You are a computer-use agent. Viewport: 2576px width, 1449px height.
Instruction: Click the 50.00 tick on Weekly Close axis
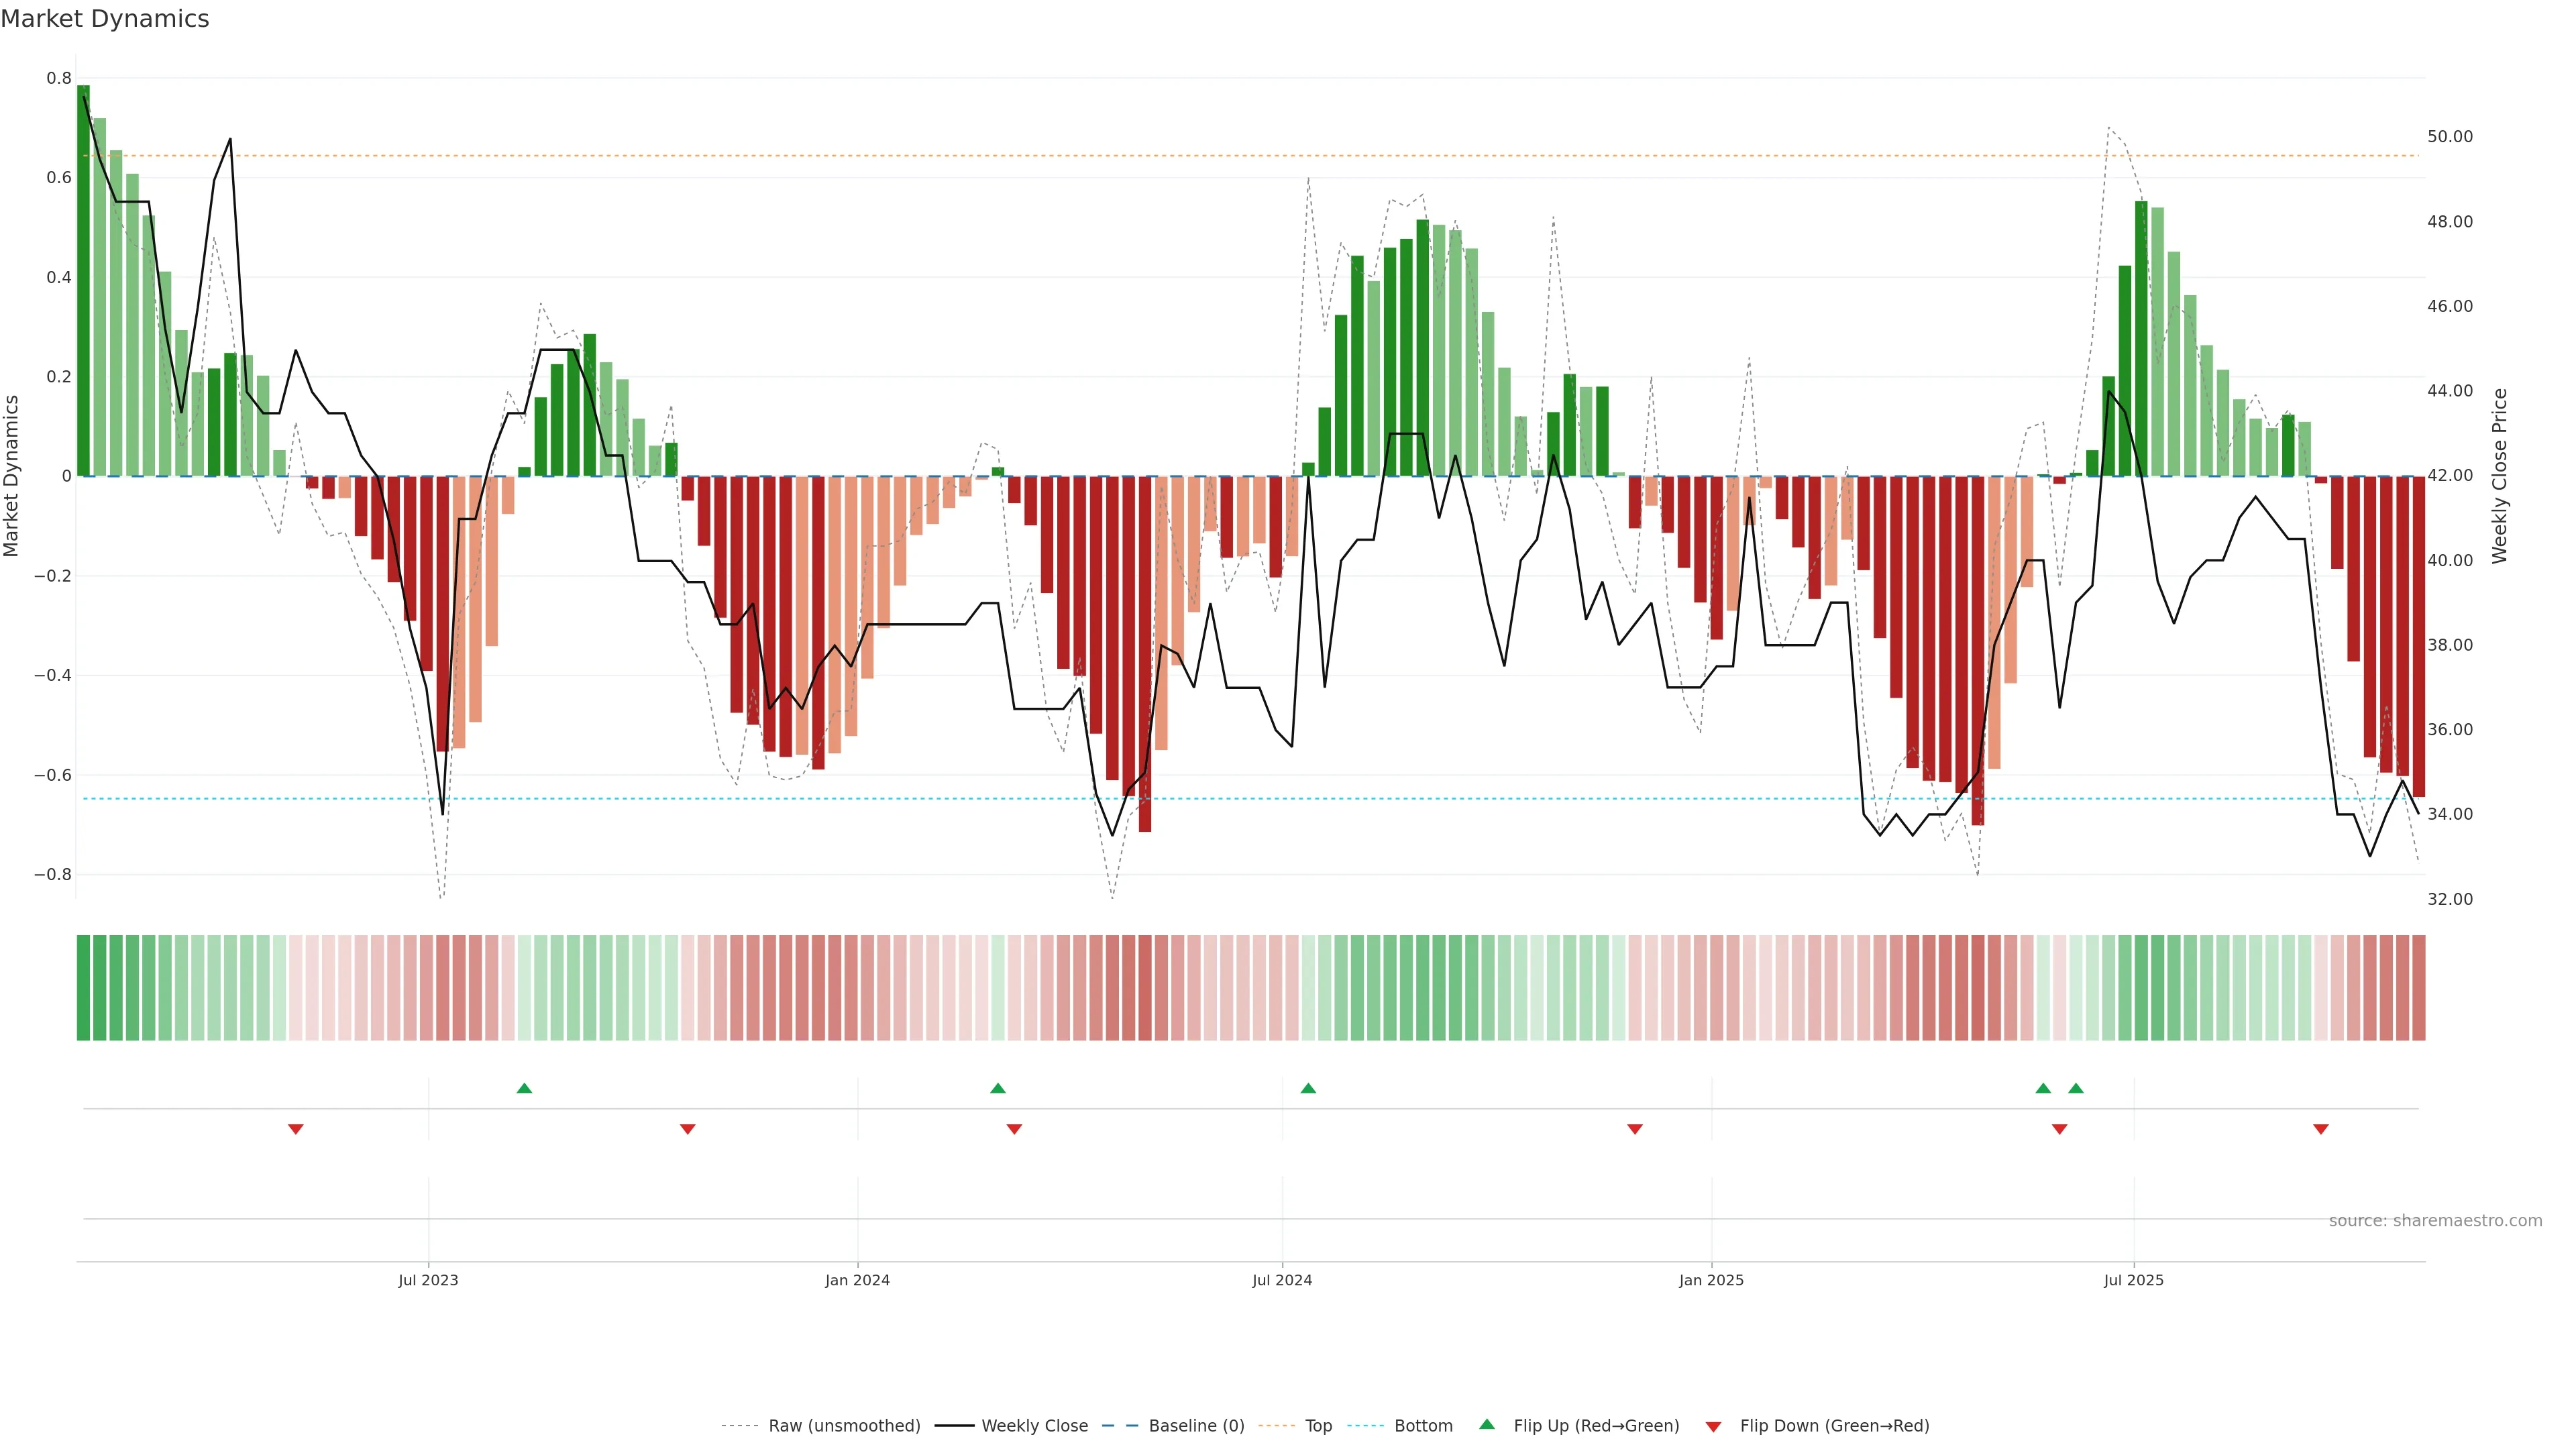click(x=2449, y=137)
